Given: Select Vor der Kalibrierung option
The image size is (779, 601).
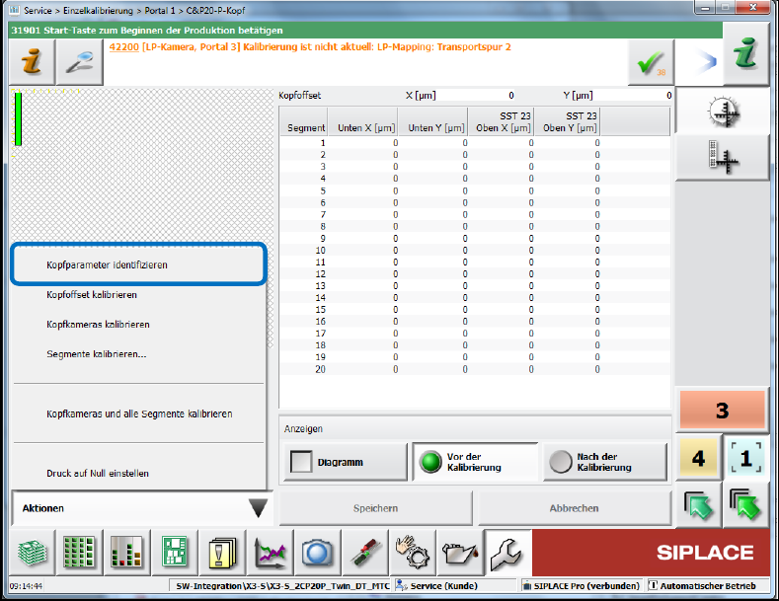Looking at the screenshot, I should pos(475,462).
